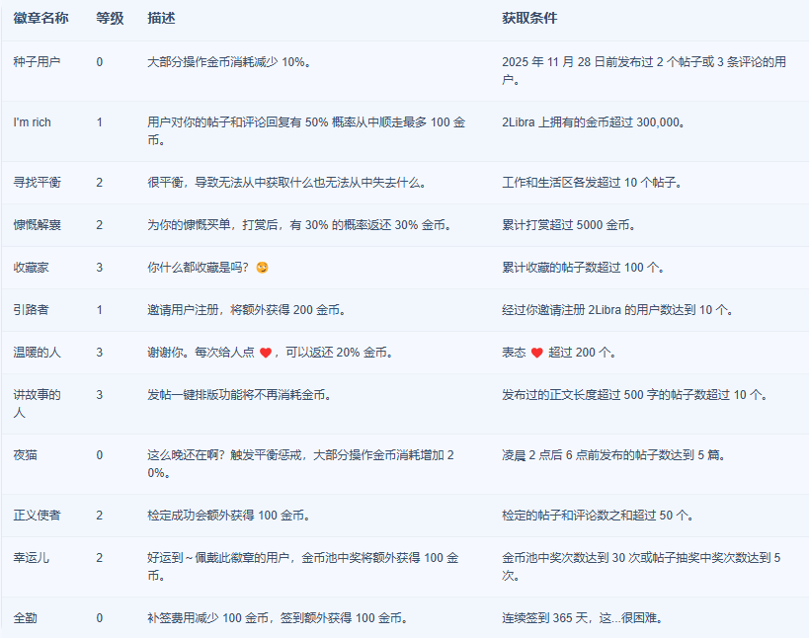Image resolution: width=809 pixels, height=638 pixels.
Task: Select the 幸运儿 badge name
Action: pos(31,558)
